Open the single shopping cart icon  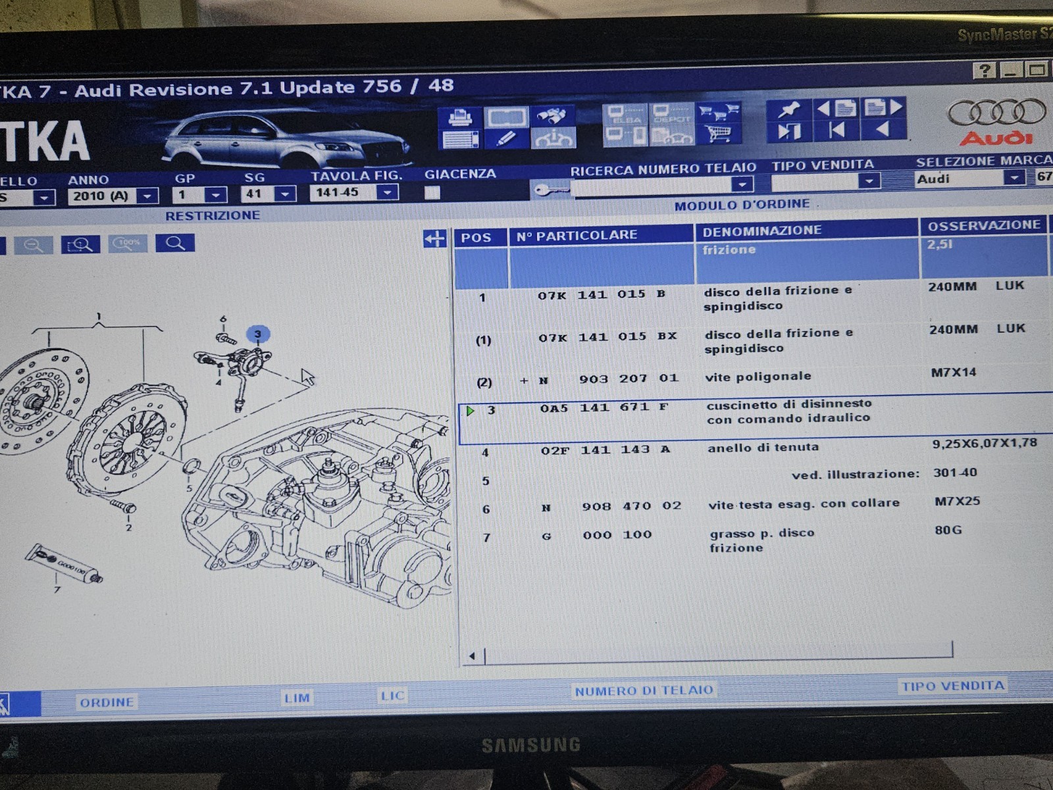[719, 134]
